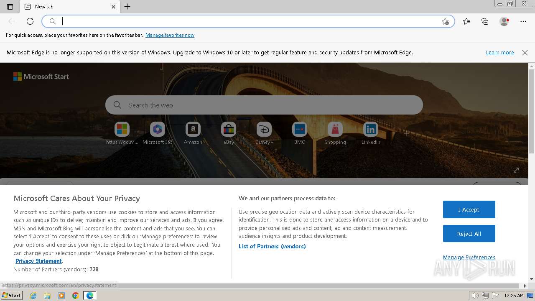Click the scroll down arrow

pos(532,279)
